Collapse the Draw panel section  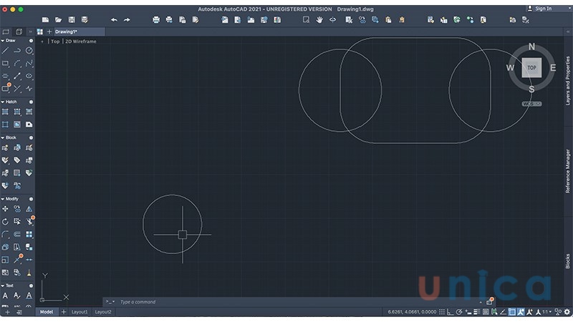pyautogui.click(x=3, y=41)
